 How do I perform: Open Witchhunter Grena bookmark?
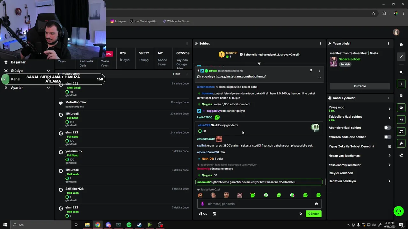[x=177, y=21]
